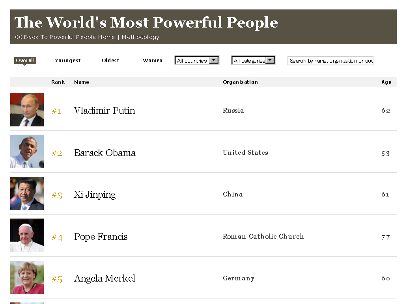The height and width of the screenshot is (304, 405).
Task: Open the Methodology link
Action: tap(140, 37)
